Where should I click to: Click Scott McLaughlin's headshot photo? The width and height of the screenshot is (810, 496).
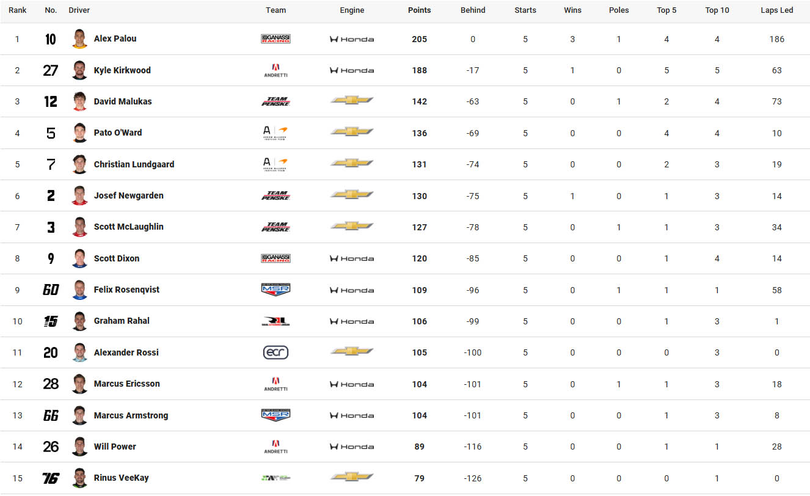pyautogui.click(x=79, y=227)
